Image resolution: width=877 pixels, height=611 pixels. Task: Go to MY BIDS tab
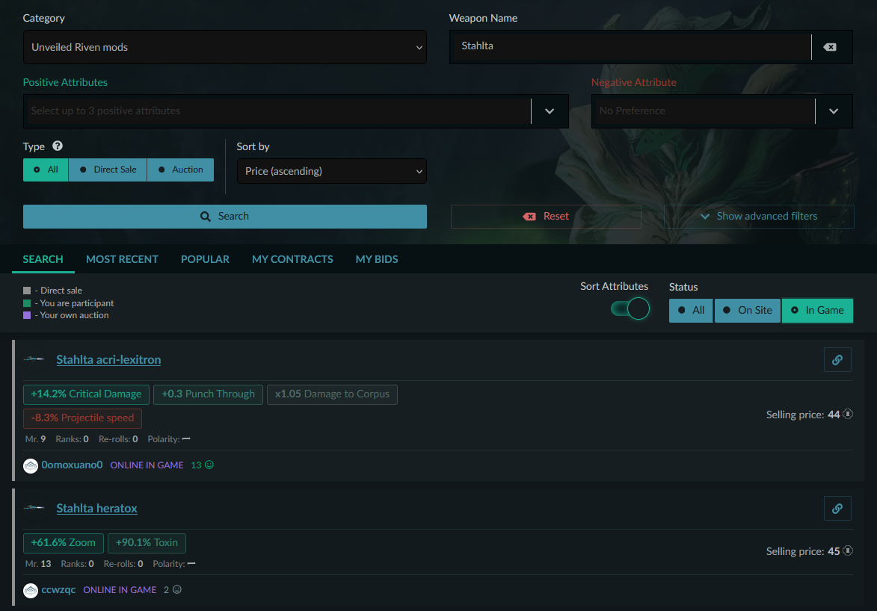tap(376, 259)
